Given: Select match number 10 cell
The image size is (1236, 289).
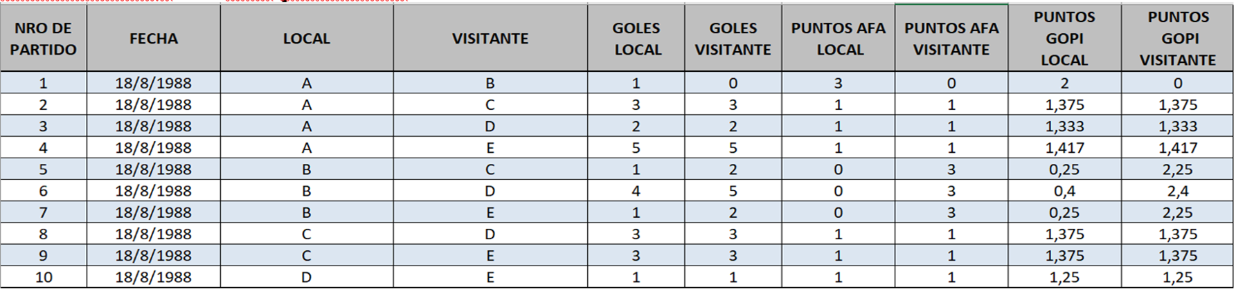Looking at the screenshot, I should click(x=44, y=277).
